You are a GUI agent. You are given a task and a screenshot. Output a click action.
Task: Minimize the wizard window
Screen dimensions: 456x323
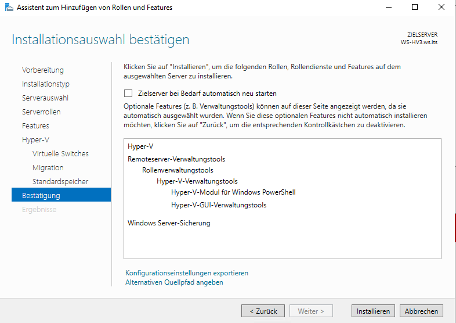(389, 8)
